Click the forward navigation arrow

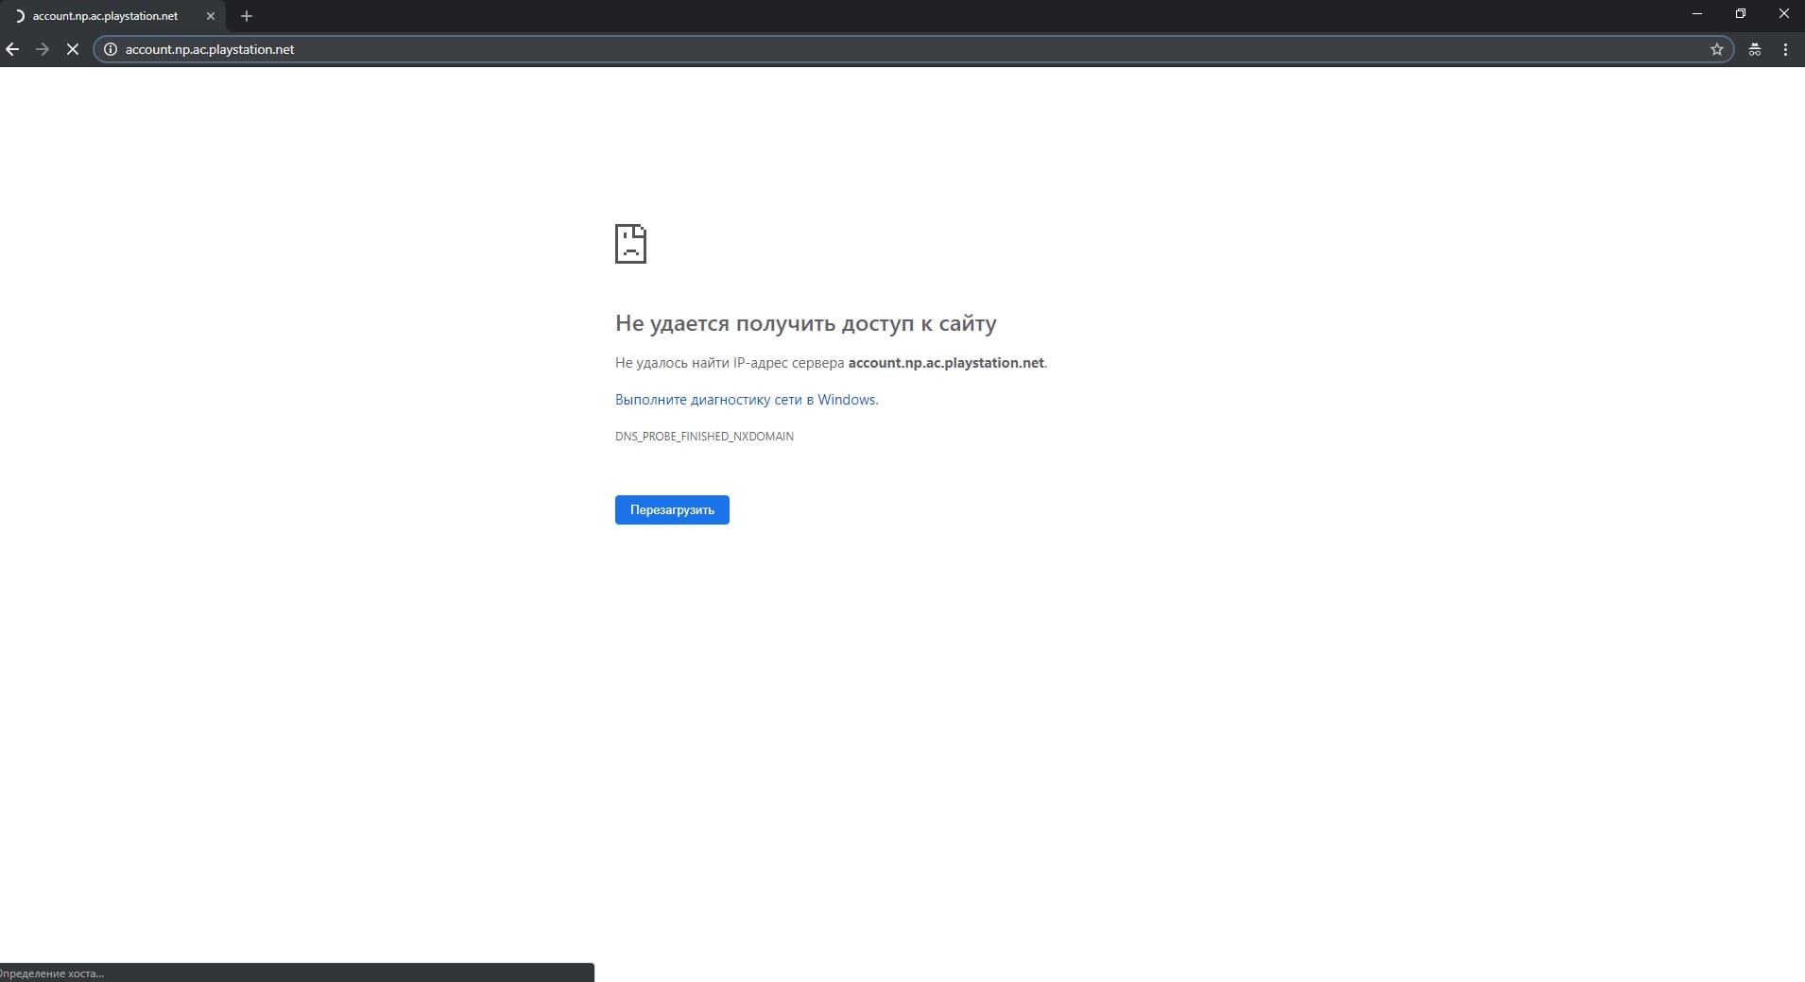click(x=43, y=49)
